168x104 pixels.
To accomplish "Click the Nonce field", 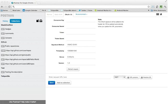I will pyautogui.click(x=81, y=57).
